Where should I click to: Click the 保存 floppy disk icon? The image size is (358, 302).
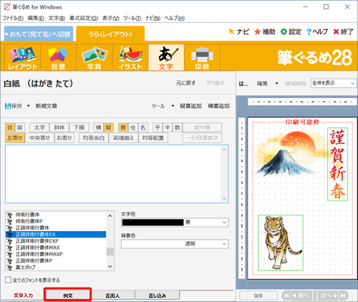coord(8,106)
